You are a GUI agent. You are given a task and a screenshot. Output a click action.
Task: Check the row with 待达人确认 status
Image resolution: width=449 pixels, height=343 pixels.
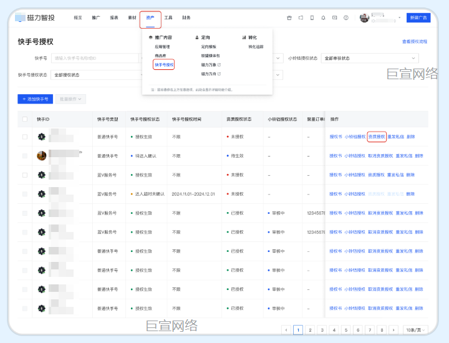coord(25,156)
